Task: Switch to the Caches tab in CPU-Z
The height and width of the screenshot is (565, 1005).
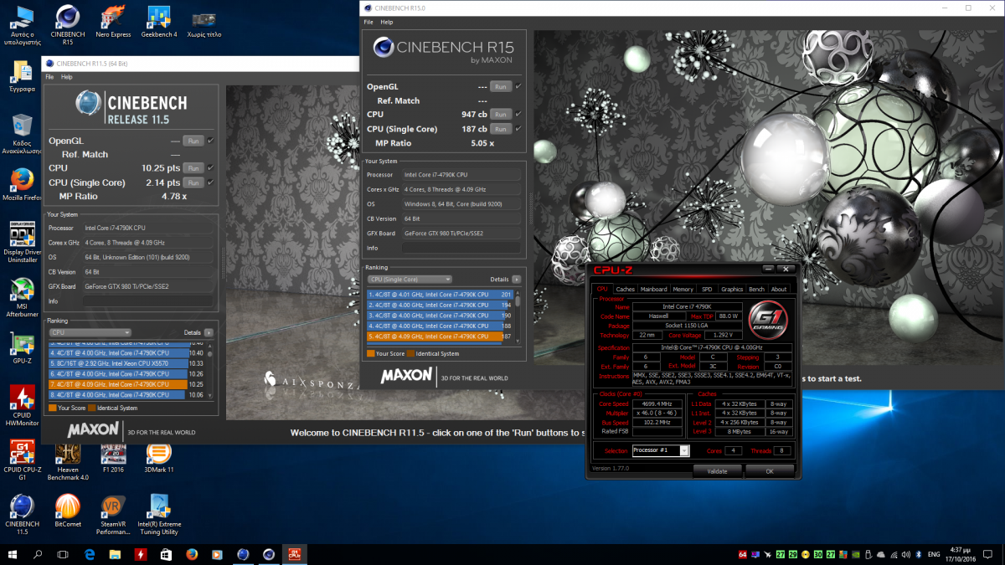Action: point(626,289)
